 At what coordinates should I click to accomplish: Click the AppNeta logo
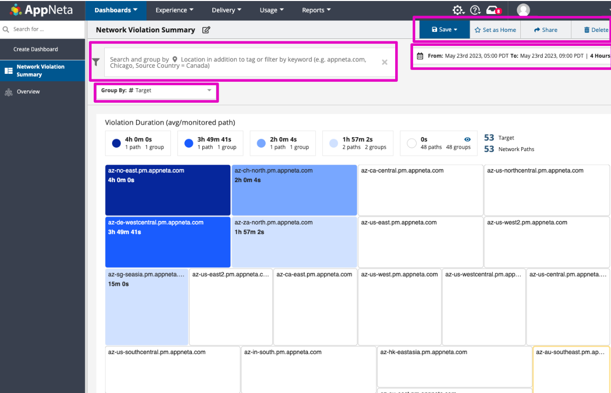(x=42, y=9)
